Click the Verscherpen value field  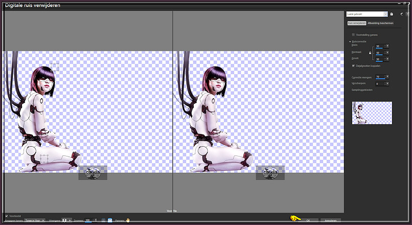tap(380, 84)
